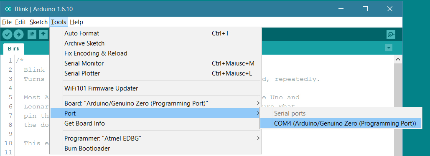The height and width of the screenshot is (156, 430).
Task: Click the Arduino logo in title bar
Action: 8,9
